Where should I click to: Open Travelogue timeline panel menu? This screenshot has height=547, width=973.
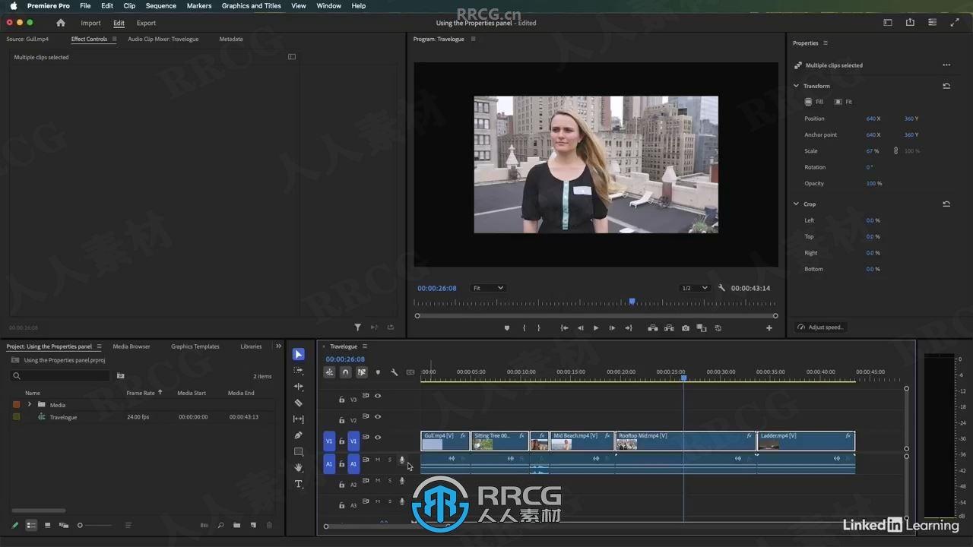coord(364,346)
